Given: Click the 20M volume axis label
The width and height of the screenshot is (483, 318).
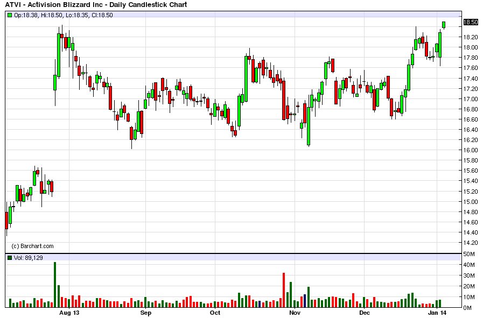Looking at the screenshot, I should [469, 286].
